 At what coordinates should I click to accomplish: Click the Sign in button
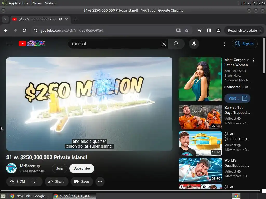[245, 44]
